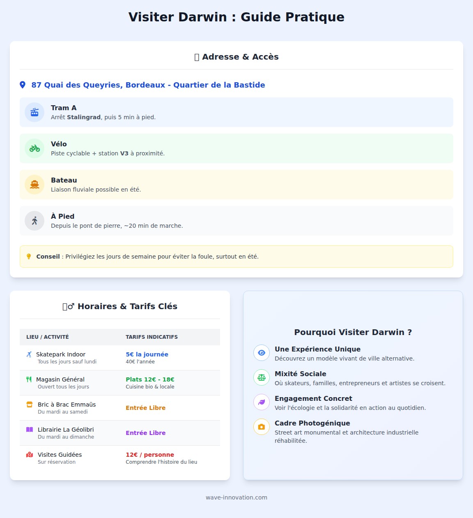Click the Bric à Brac Emmaüs shirt icon

[29, 404]
